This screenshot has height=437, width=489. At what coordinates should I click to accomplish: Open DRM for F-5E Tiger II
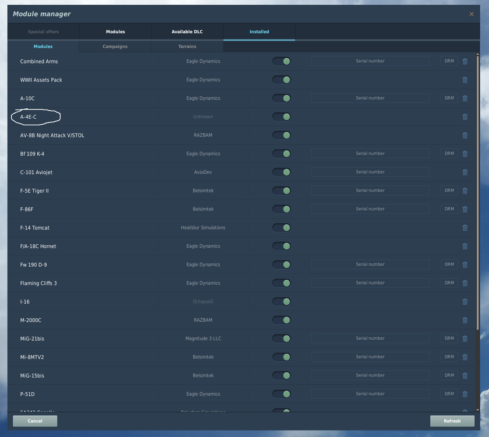(x=449, y=191)
